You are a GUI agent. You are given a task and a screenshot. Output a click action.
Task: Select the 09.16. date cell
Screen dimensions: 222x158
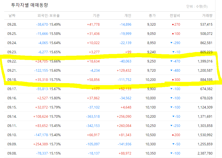pyautogui.click(x=12, y=98)
